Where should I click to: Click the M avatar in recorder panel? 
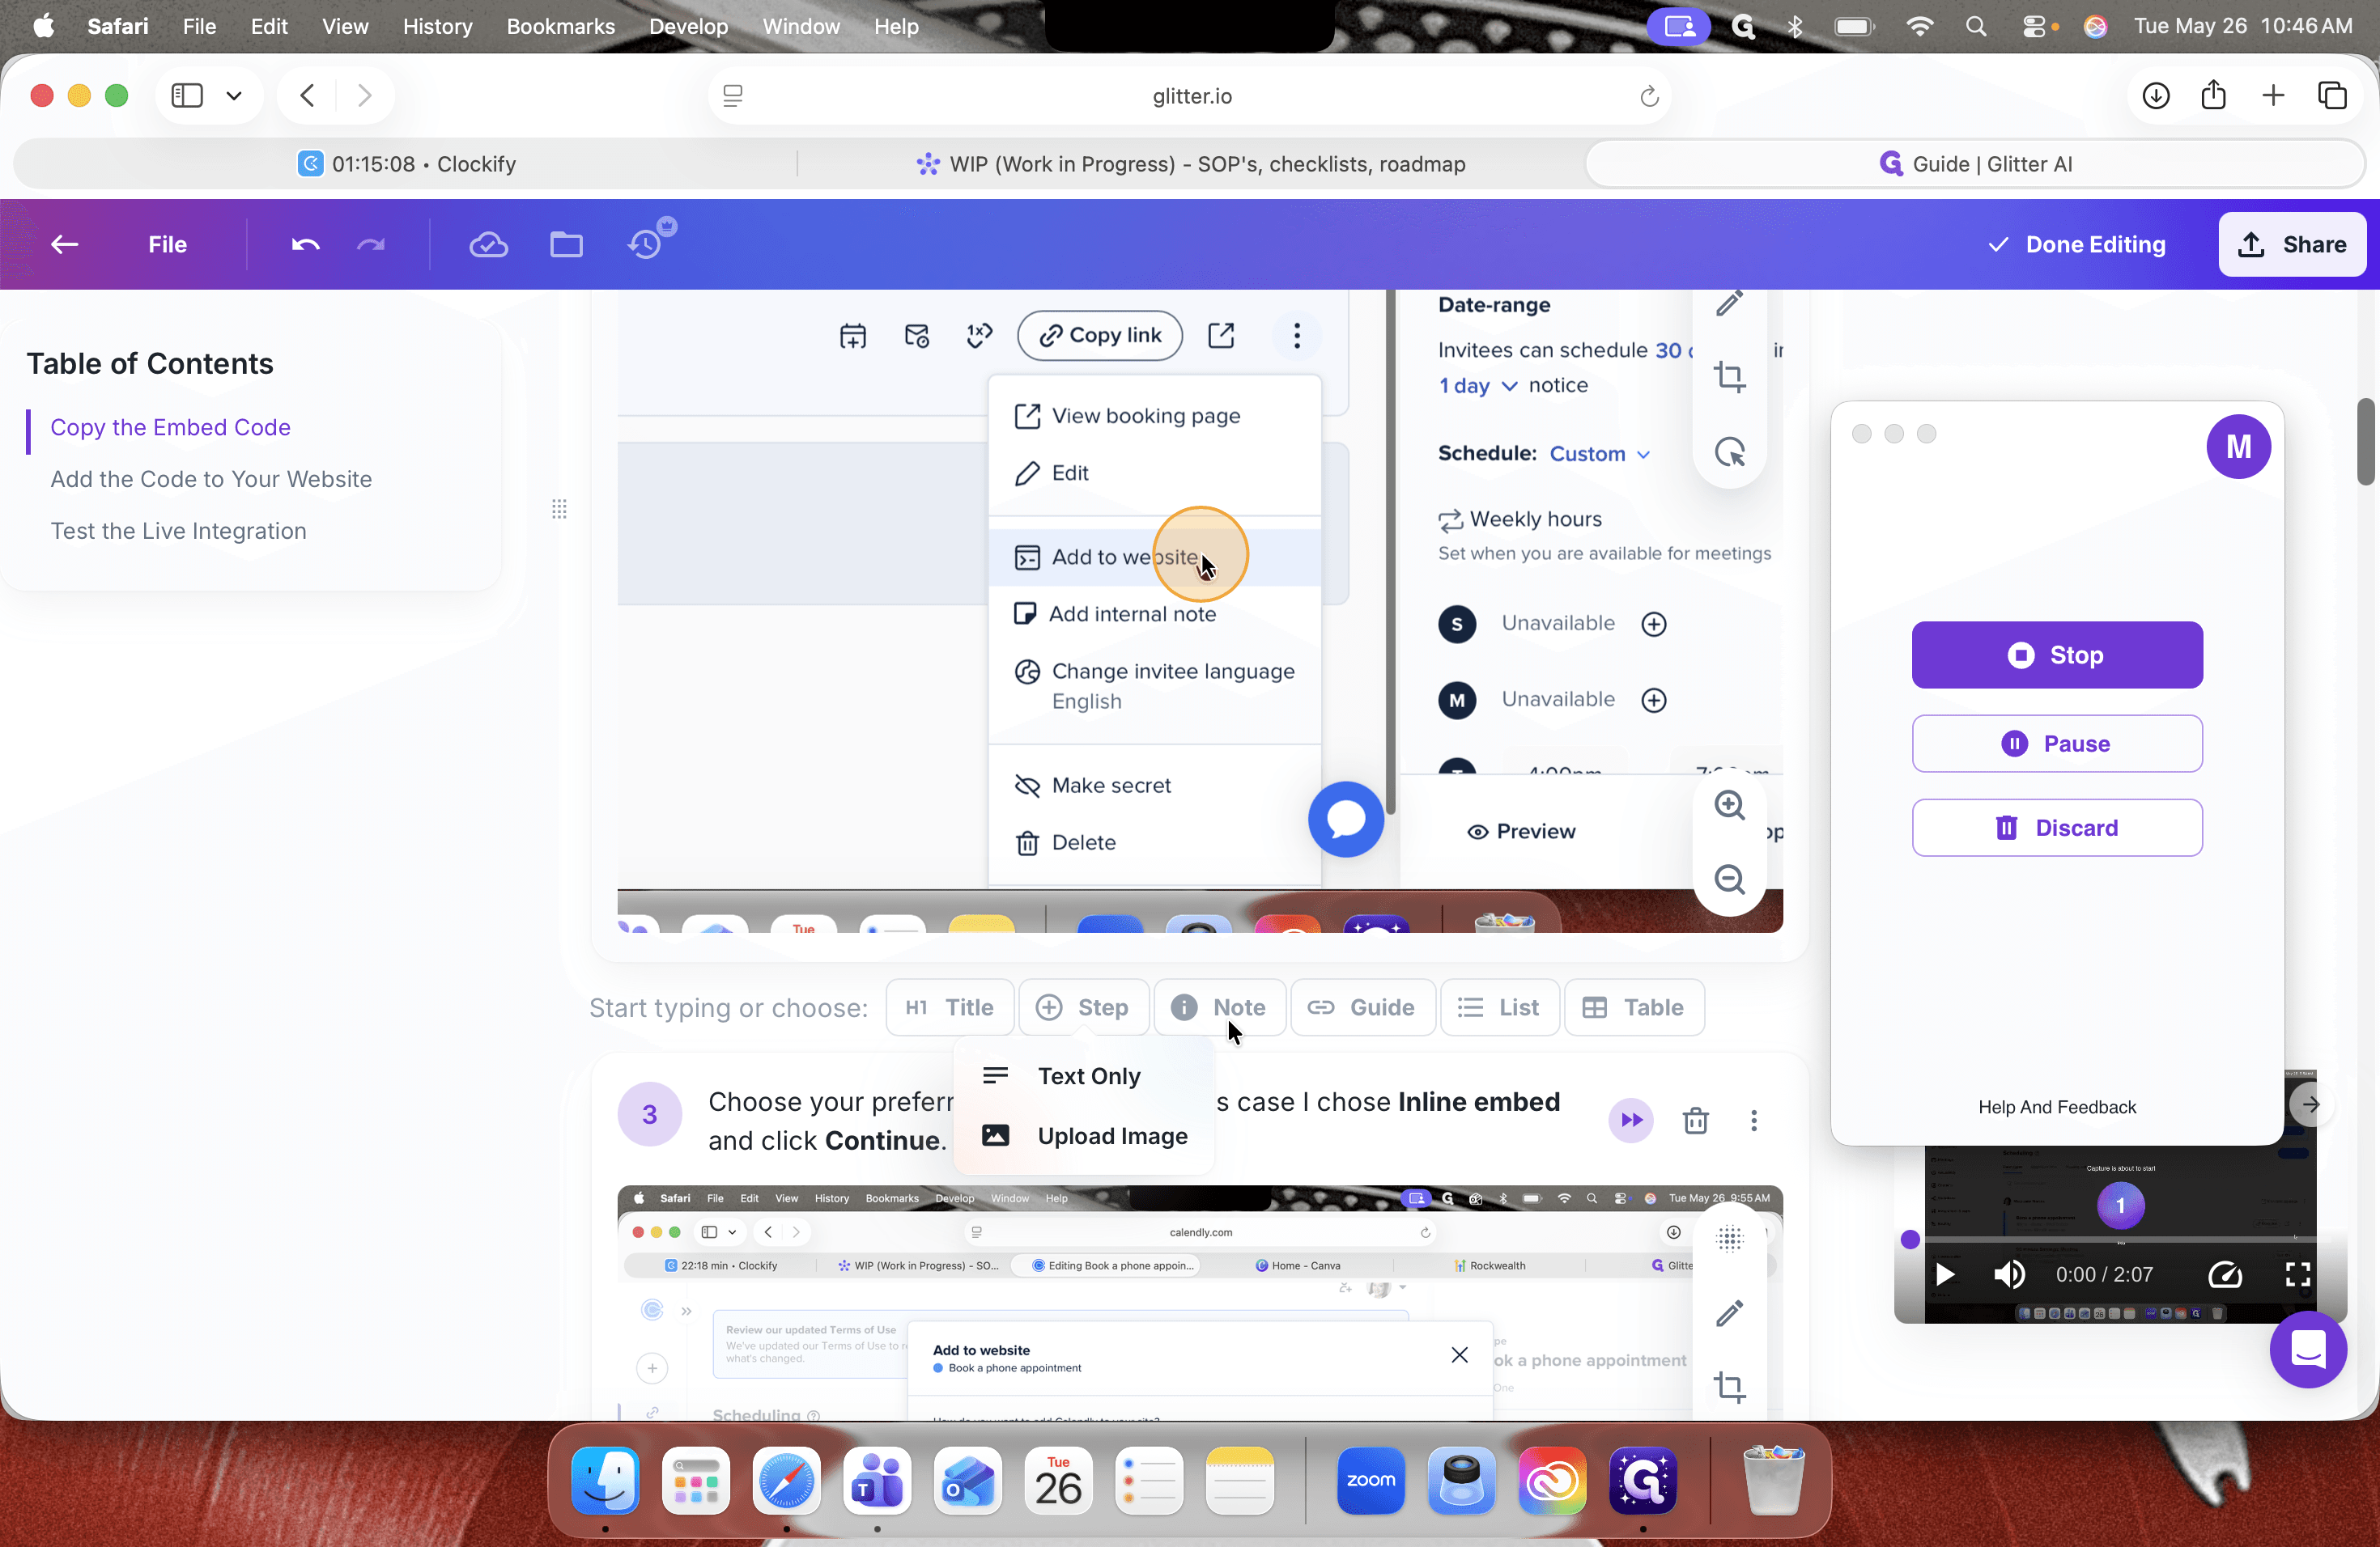[2238, 447]
